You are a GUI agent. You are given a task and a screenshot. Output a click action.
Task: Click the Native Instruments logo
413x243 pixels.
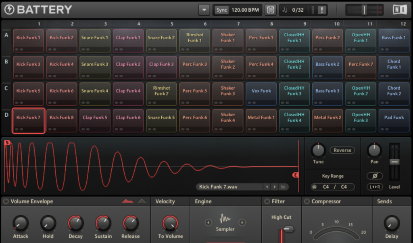click(400, 10)
